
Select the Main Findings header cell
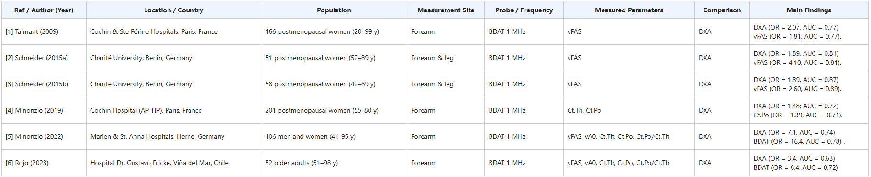tap(809, 10)
